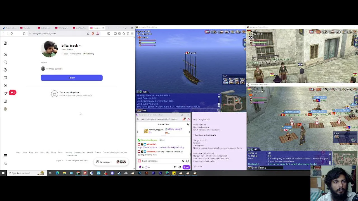This screenshot has width=358, height=201.
Task: Switch to the Setting up tab
Action: [x=62, y=28]
